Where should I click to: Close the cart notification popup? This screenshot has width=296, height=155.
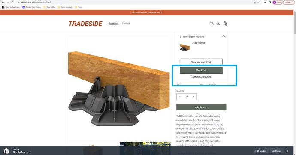pos(224,36)
